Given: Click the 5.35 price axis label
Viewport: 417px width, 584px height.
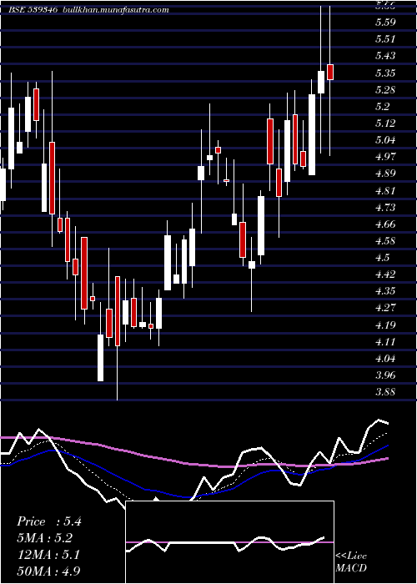Looking at the screenshot, I should pos(385,73).
